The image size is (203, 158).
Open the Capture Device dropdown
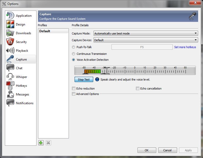[146, 40]
